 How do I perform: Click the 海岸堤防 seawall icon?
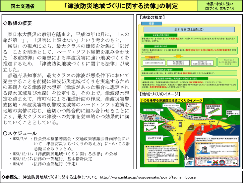[x=189, y=162]
